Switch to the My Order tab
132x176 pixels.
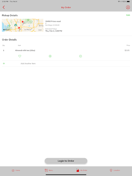(x=82, y=170)
